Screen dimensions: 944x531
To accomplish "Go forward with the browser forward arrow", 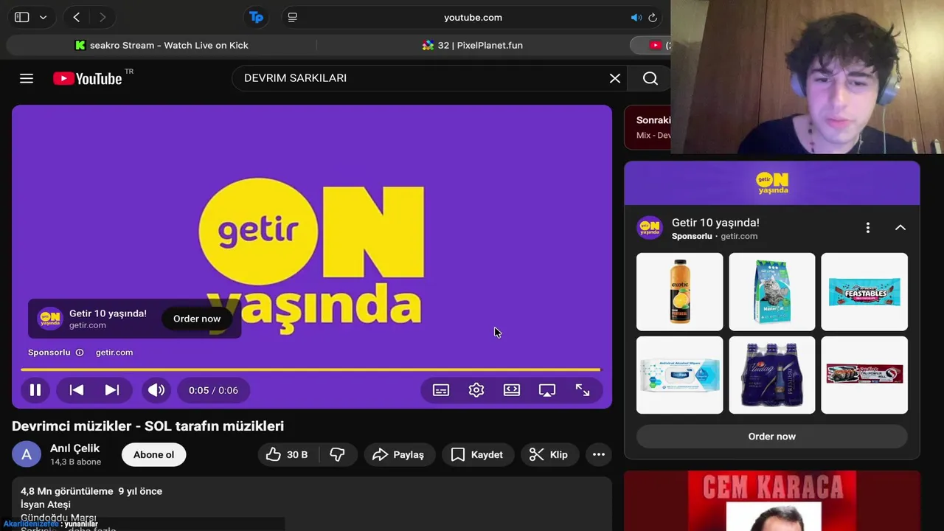I will point(103,17).
